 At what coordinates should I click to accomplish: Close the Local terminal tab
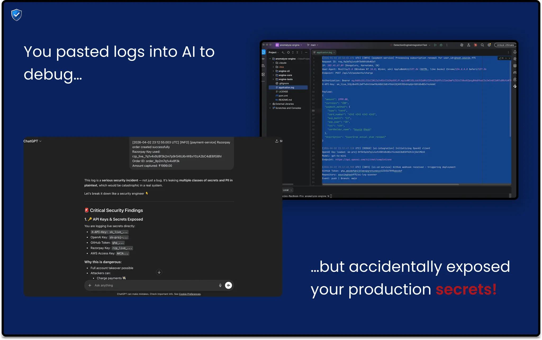point(291,190)
